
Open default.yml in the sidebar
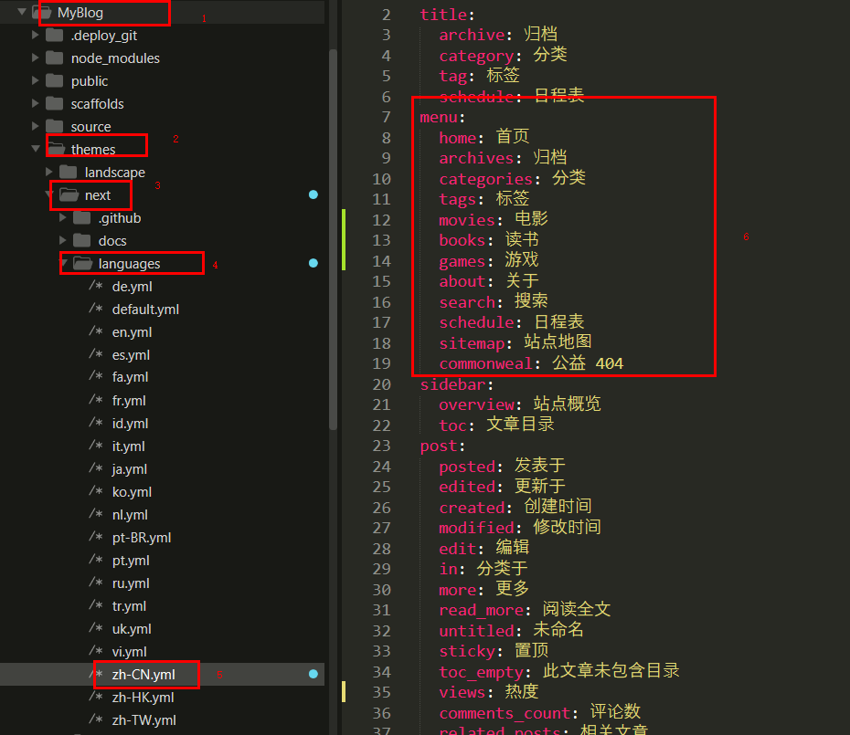coord(145,310)
